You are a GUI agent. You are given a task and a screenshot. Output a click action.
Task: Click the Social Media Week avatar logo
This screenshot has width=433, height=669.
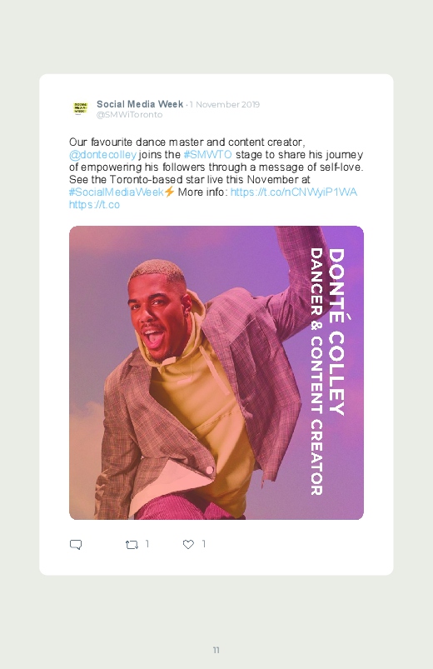click(80, 108)
